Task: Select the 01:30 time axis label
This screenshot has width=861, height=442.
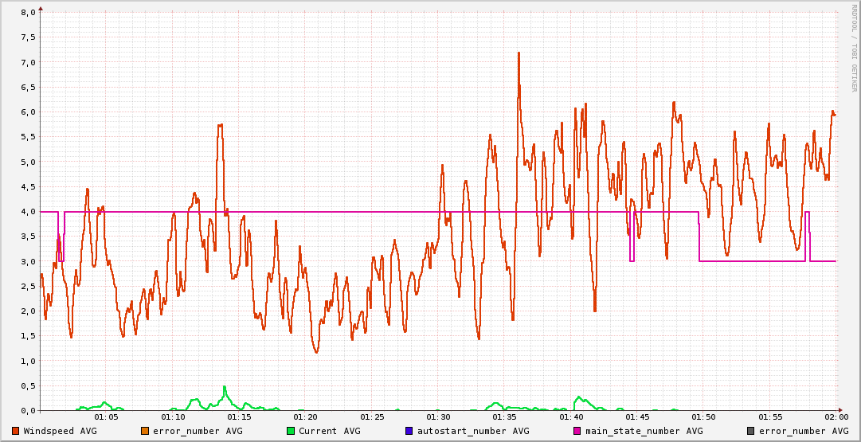Action: tap(438, 417)
